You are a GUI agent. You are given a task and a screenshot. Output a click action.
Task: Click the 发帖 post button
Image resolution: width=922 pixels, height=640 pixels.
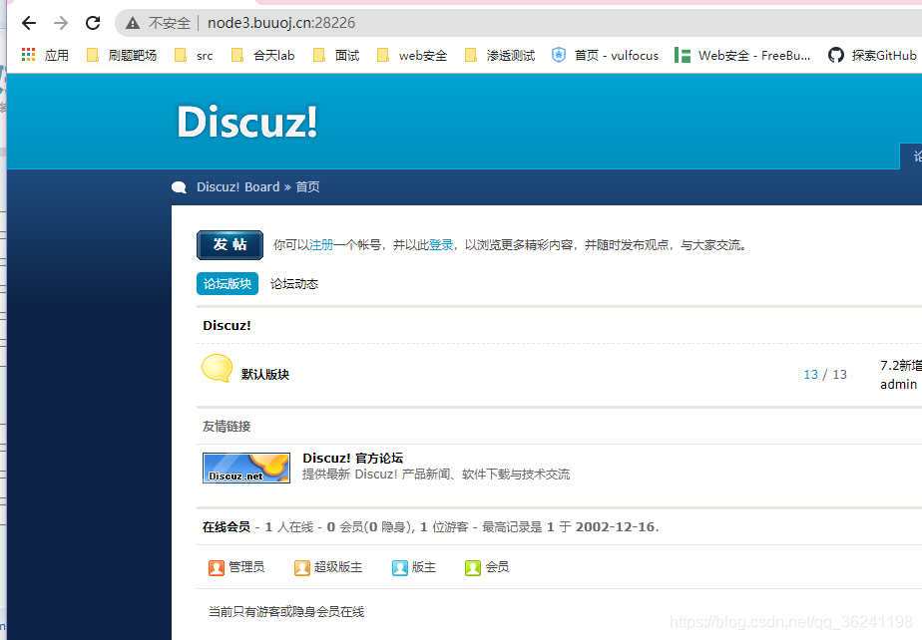230,245
